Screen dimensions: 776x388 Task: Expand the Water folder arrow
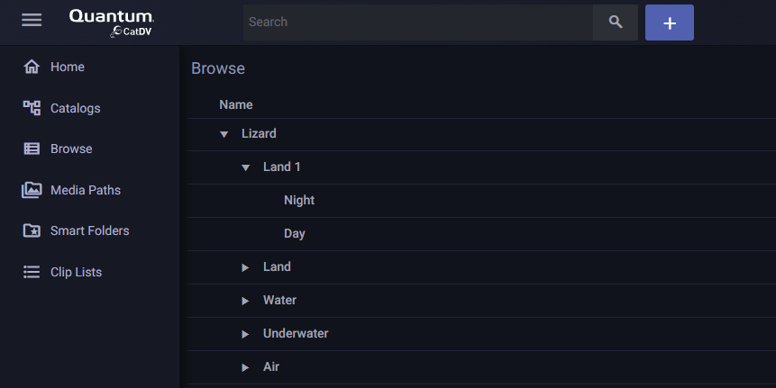(x=245, y=301)
